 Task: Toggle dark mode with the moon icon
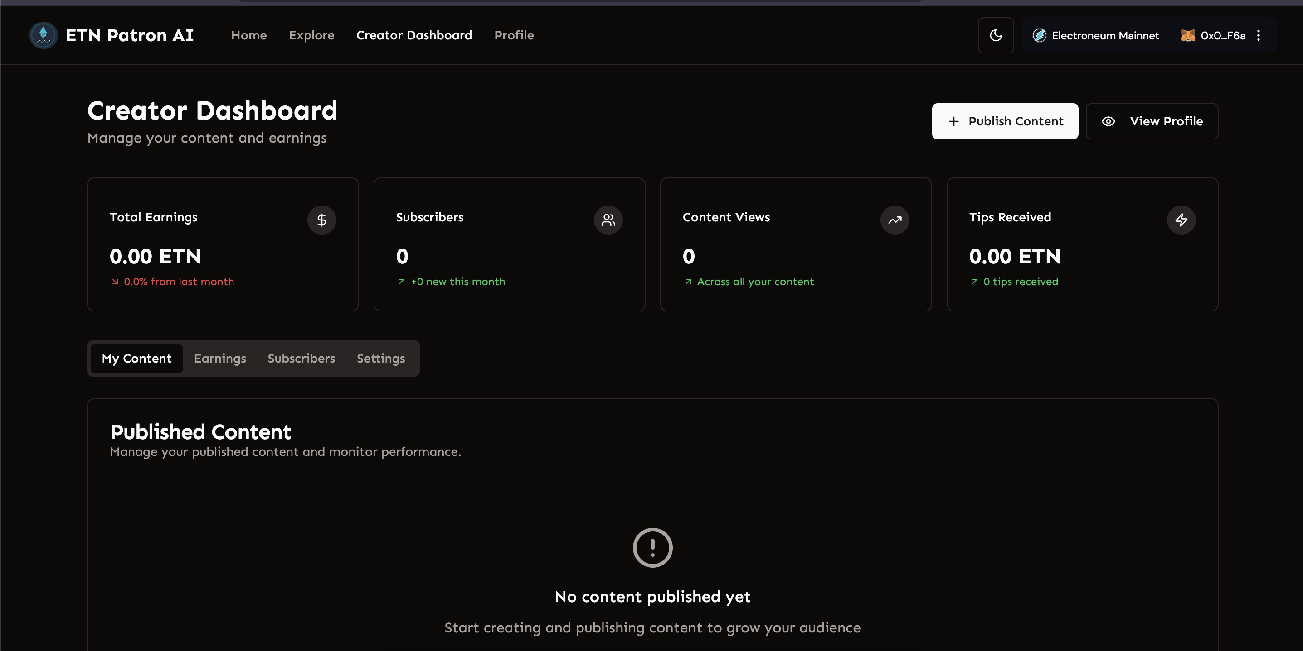pos(996,35)
